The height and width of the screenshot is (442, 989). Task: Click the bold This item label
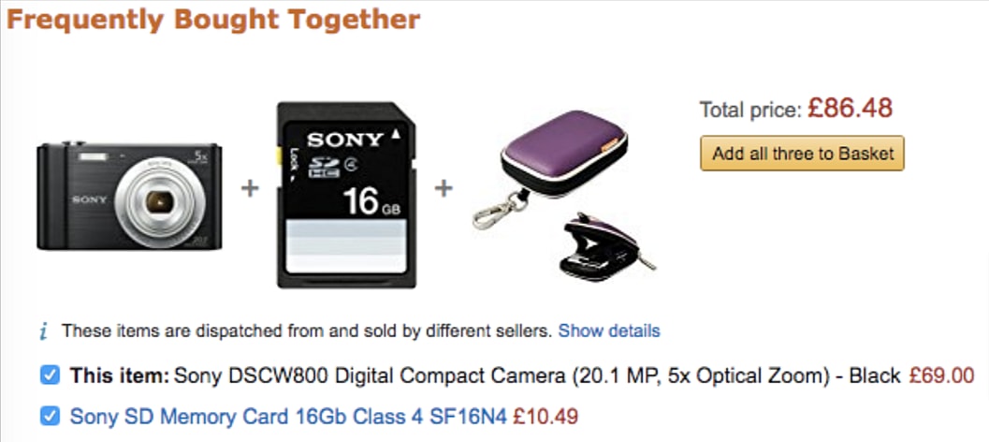pos(119,376)
